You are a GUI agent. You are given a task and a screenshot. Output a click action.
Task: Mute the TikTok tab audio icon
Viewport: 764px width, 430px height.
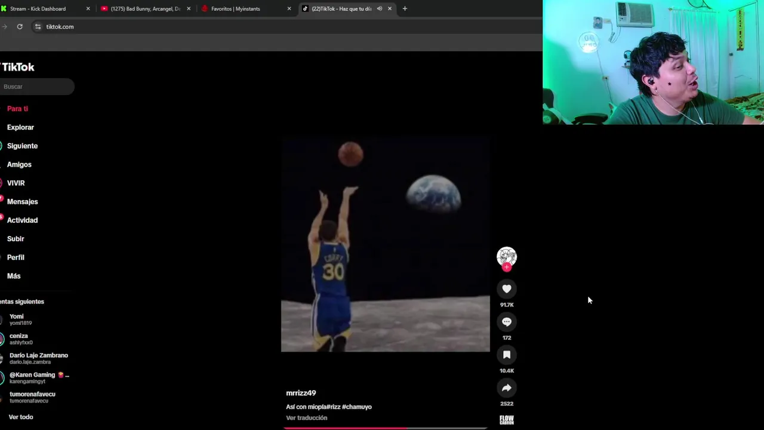[380, 8]
